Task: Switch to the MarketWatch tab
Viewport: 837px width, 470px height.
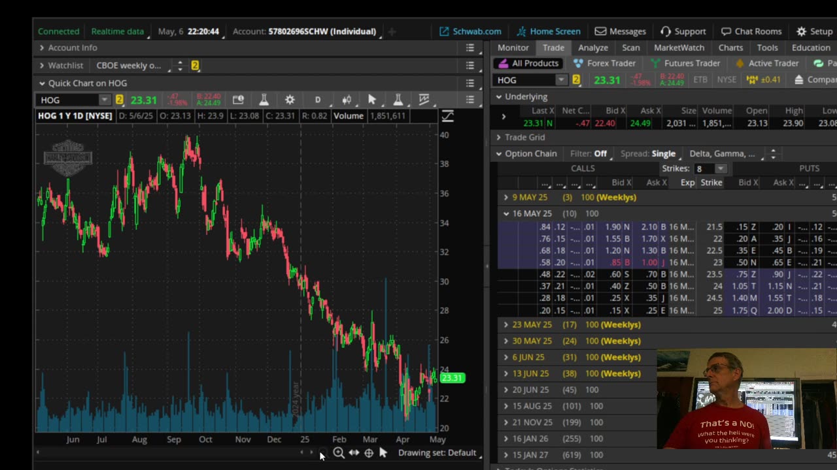Action: click(679, 48)
